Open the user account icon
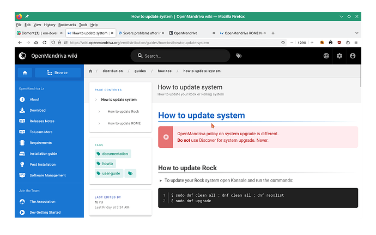Image resolution: width=376 pixels, height=235 pixels. pyautogui.click(x=353, y=56)
